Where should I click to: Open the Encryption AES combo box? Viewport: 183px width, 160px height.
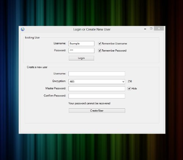(97, 82)
